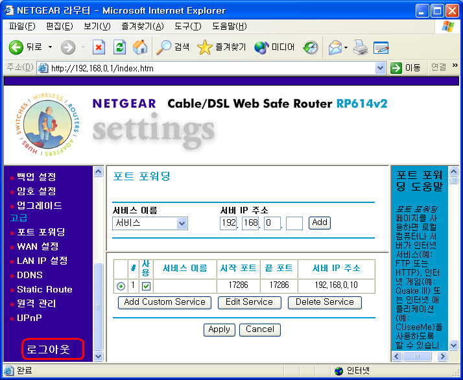Click the Print icon
This screenshot has width=463, height=380.
pos(361,47)
